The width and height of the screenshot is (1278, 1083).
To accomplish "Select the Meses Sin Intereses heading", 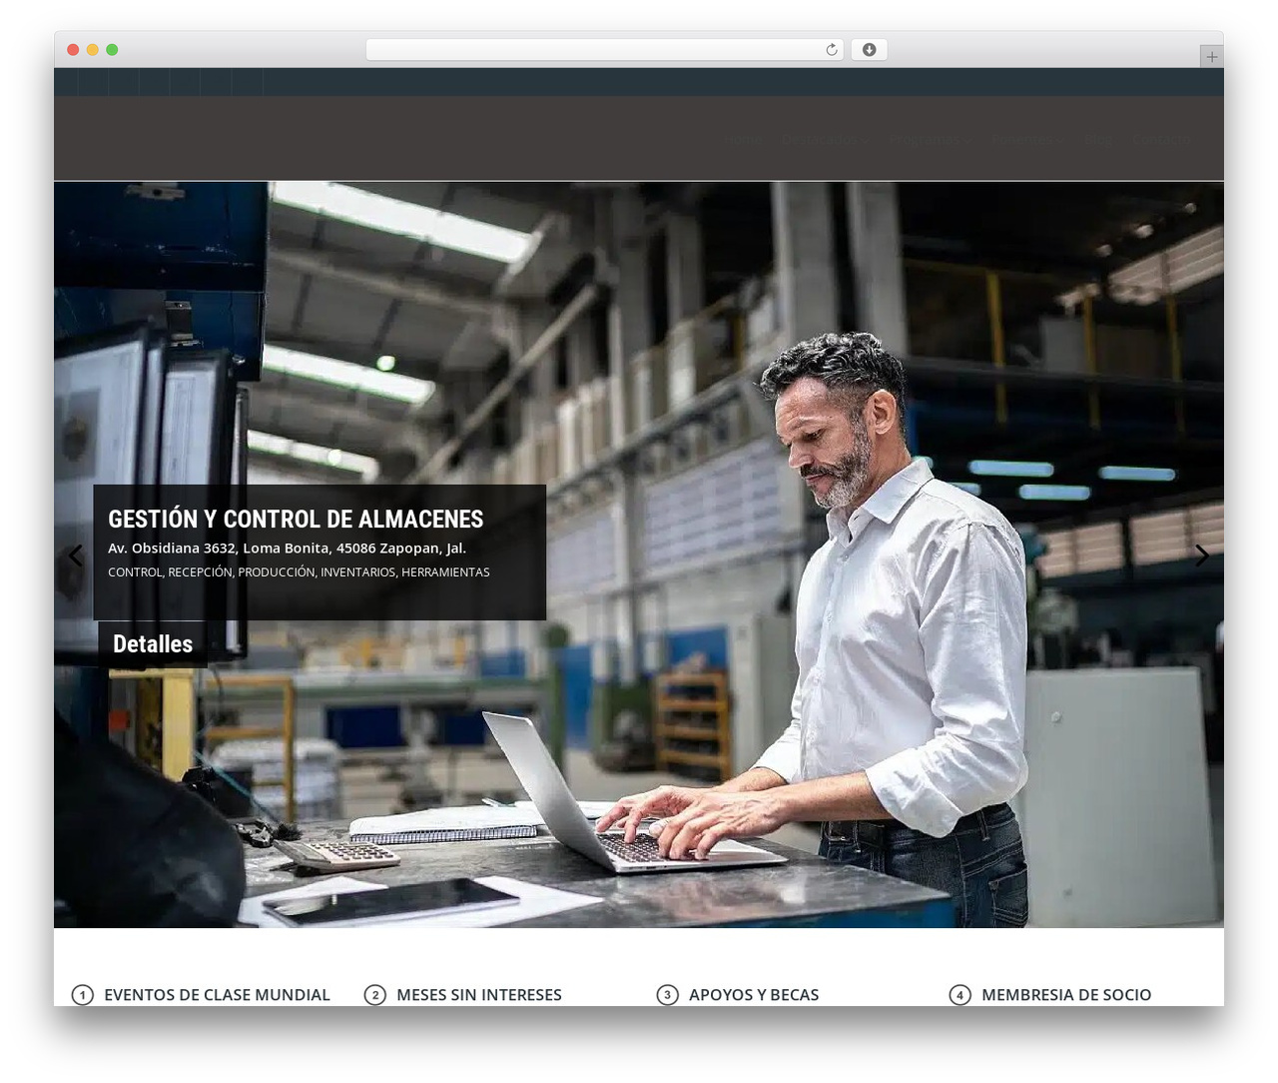I will point(479,995).
